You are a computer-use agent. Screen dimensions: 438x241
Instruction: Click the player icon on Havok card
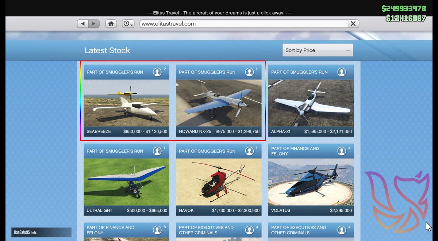[250, 151]
